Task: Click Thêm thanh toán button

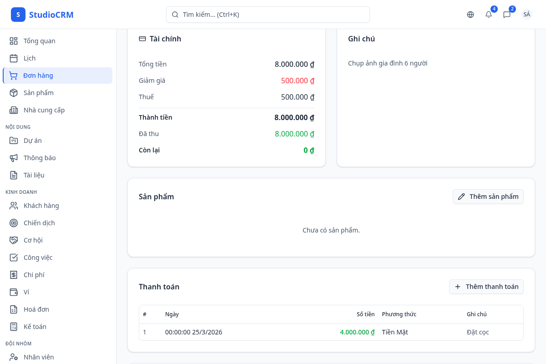Action: 486,287
